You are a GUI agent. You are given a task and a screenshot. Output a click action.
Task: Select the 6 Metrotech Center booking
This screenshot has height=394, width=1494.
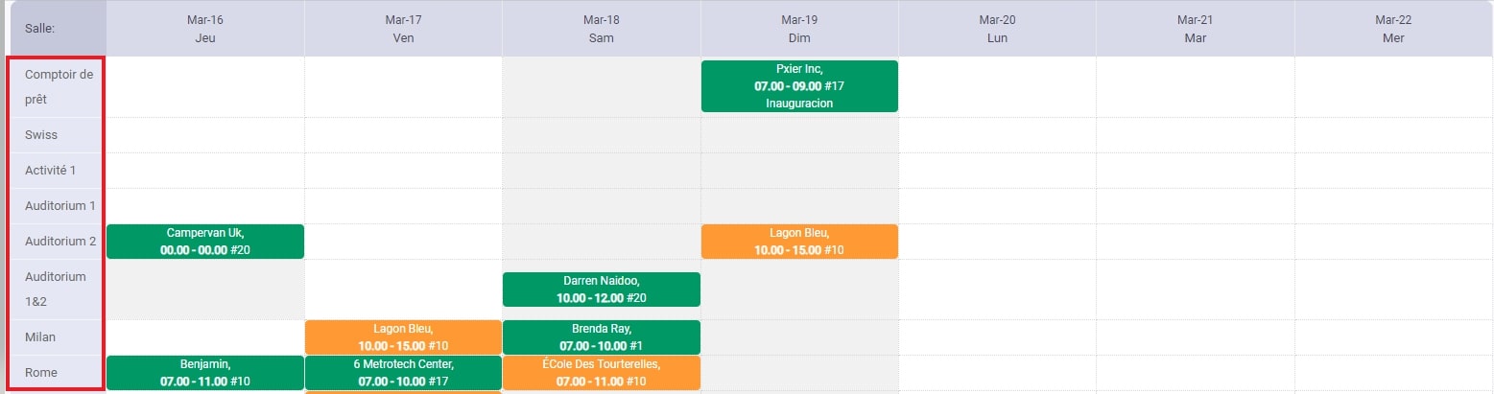click(403, 373)
